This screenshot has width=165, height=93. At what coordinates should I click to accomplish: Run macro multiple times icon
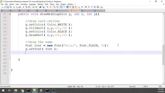click(95, 7)
